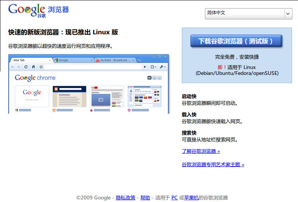
Task: Click the wrench settings icon in preview
Action: pos(163,67)
